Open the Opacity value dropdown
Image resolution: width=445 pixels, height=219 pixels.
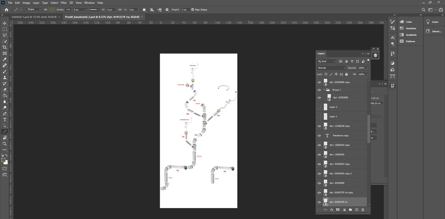367,68
